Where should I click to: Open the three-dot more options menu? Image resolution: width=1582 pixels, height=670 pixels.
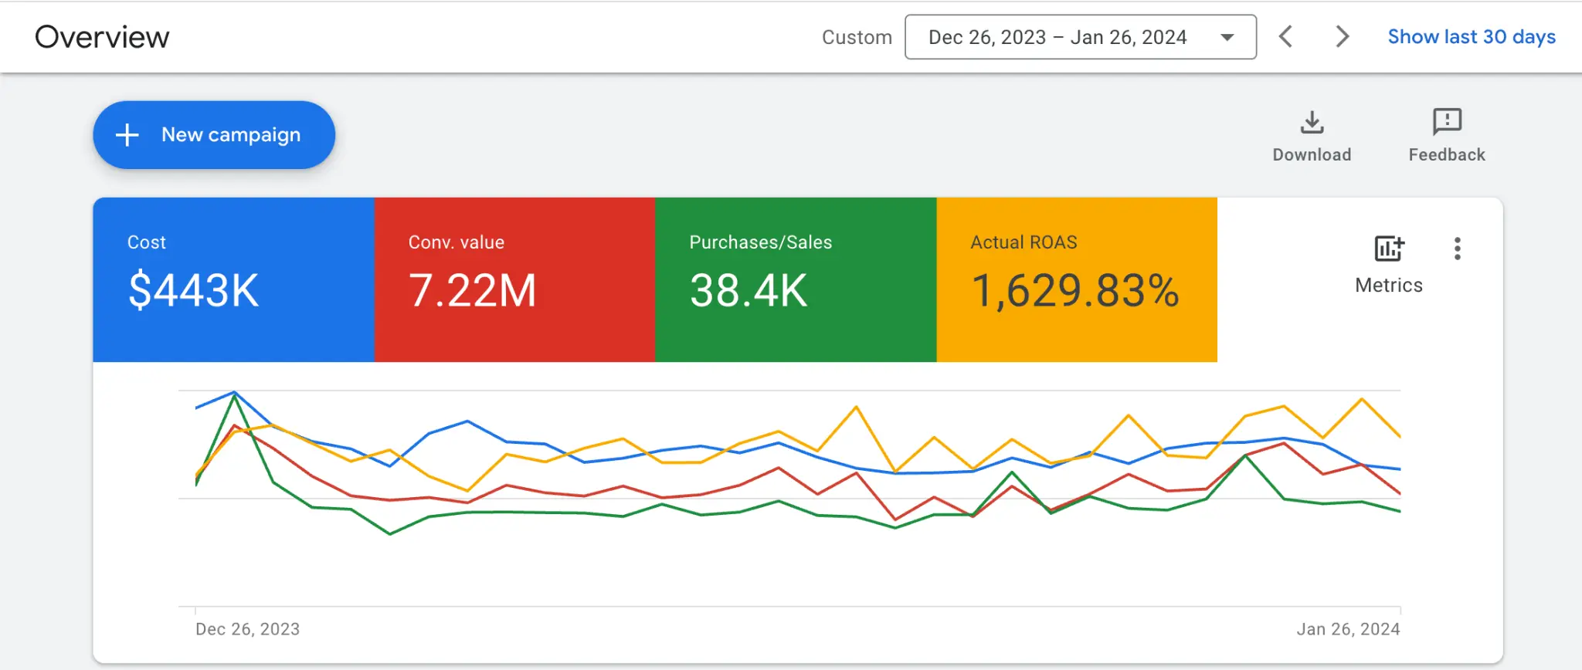(1458, 249)
